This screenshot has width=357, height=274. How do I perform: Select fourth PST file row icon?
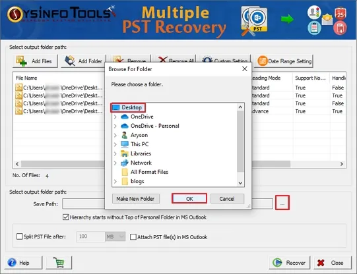pyautogui.click(x=18, y=111)
